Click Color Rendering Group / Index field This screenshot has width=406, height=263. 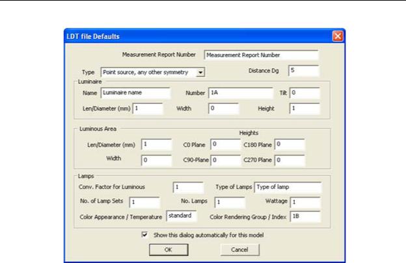(305, 217)
